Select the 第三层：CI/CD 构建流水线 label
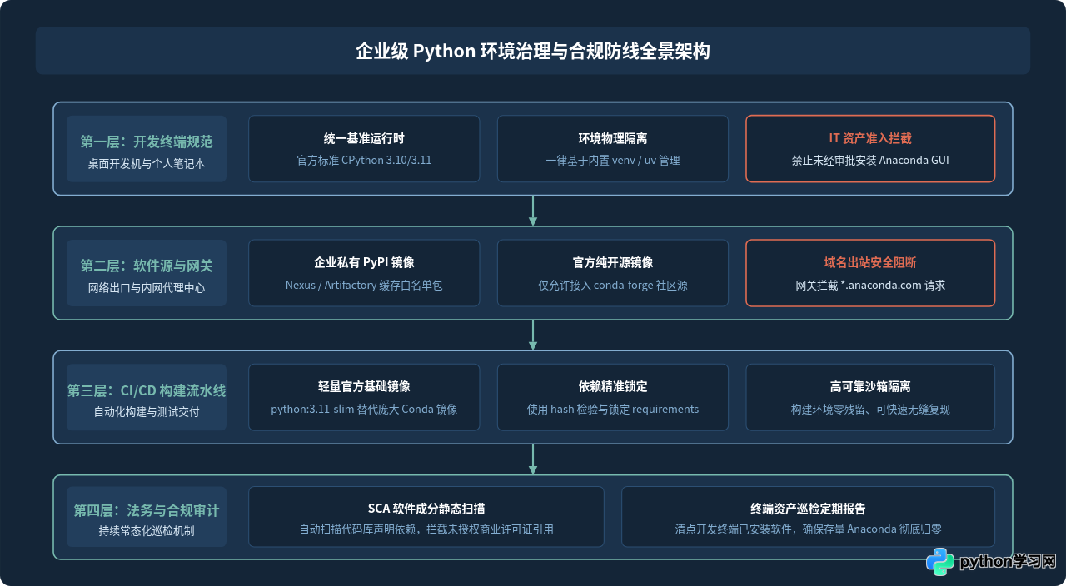This screenshot has width=1066, height=586. tap(147, 390)
